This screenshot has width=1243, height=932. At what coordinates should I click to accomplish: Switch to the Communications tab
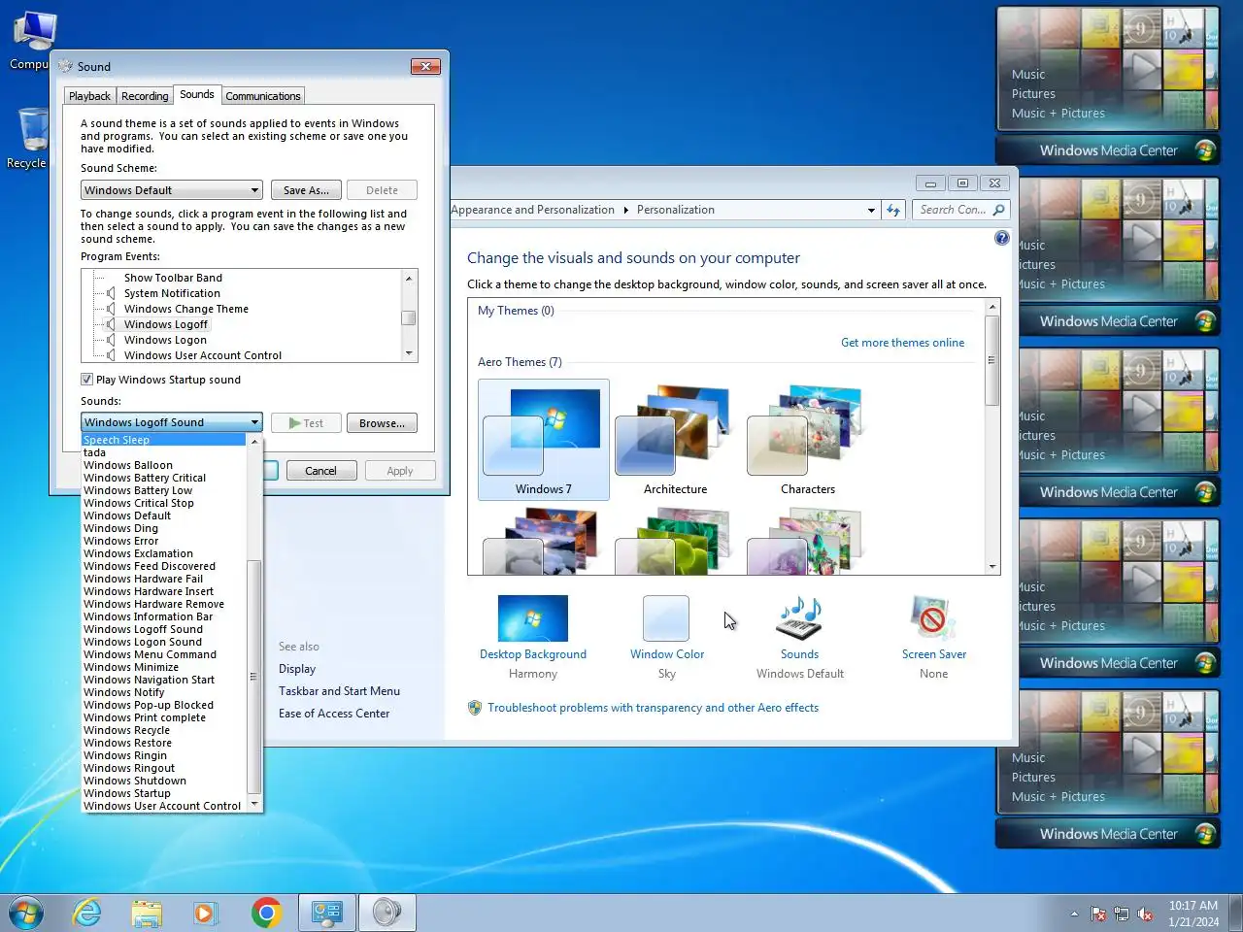[263, 96]
